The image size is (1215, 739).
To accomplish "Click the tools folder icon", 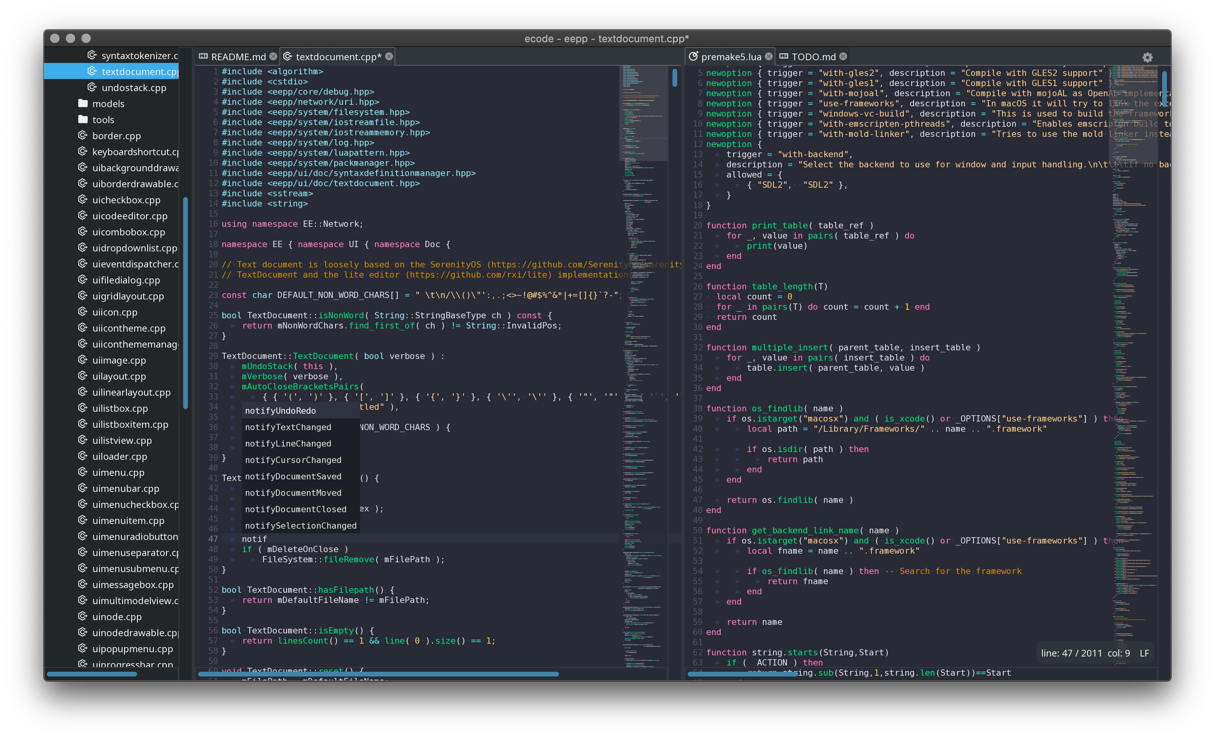I will tap(83, 120).
